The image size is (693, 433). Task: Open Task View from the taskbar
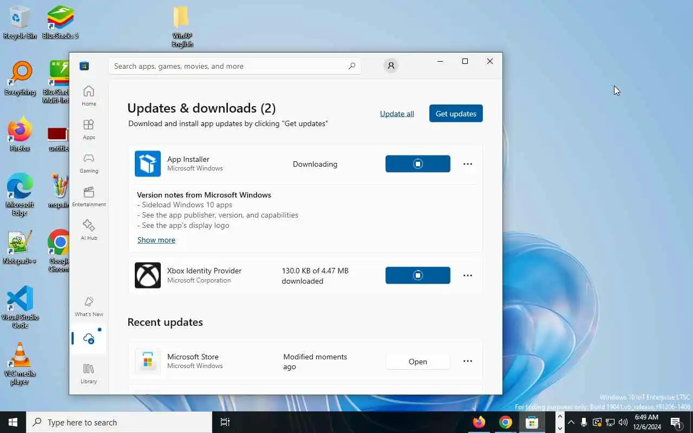[x=225, y=422]
